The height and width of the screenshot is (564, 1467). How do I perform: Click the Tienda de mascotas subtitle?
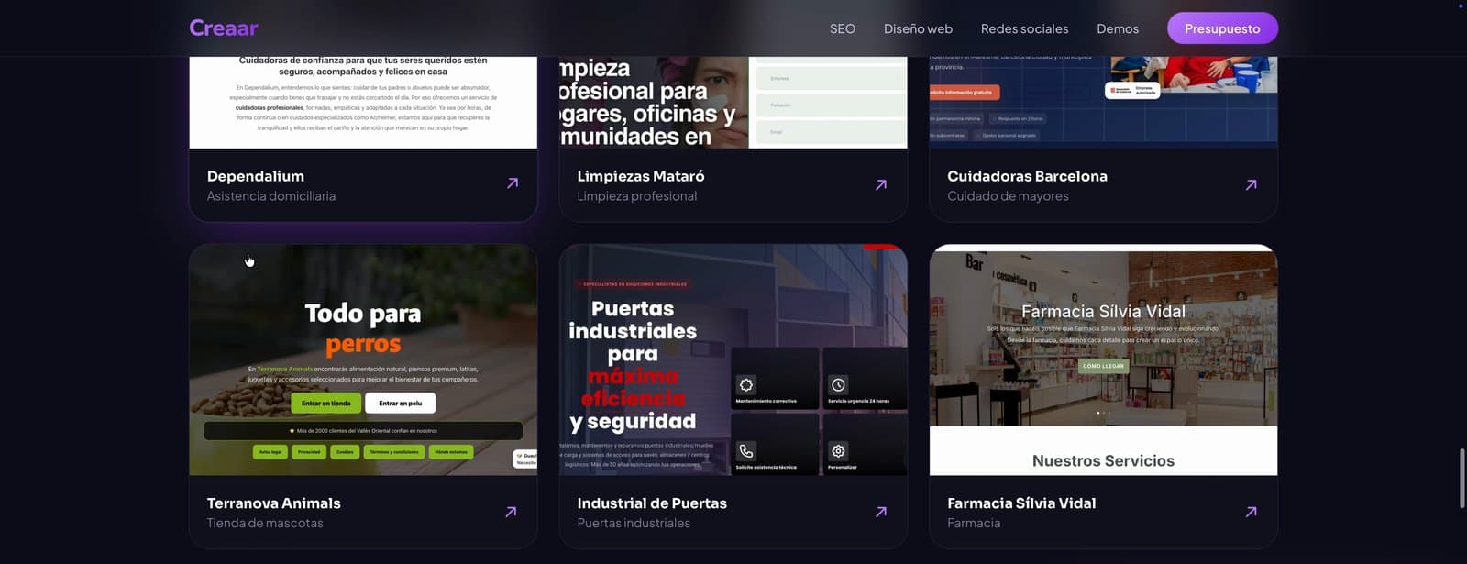click(x=265, y=524)
